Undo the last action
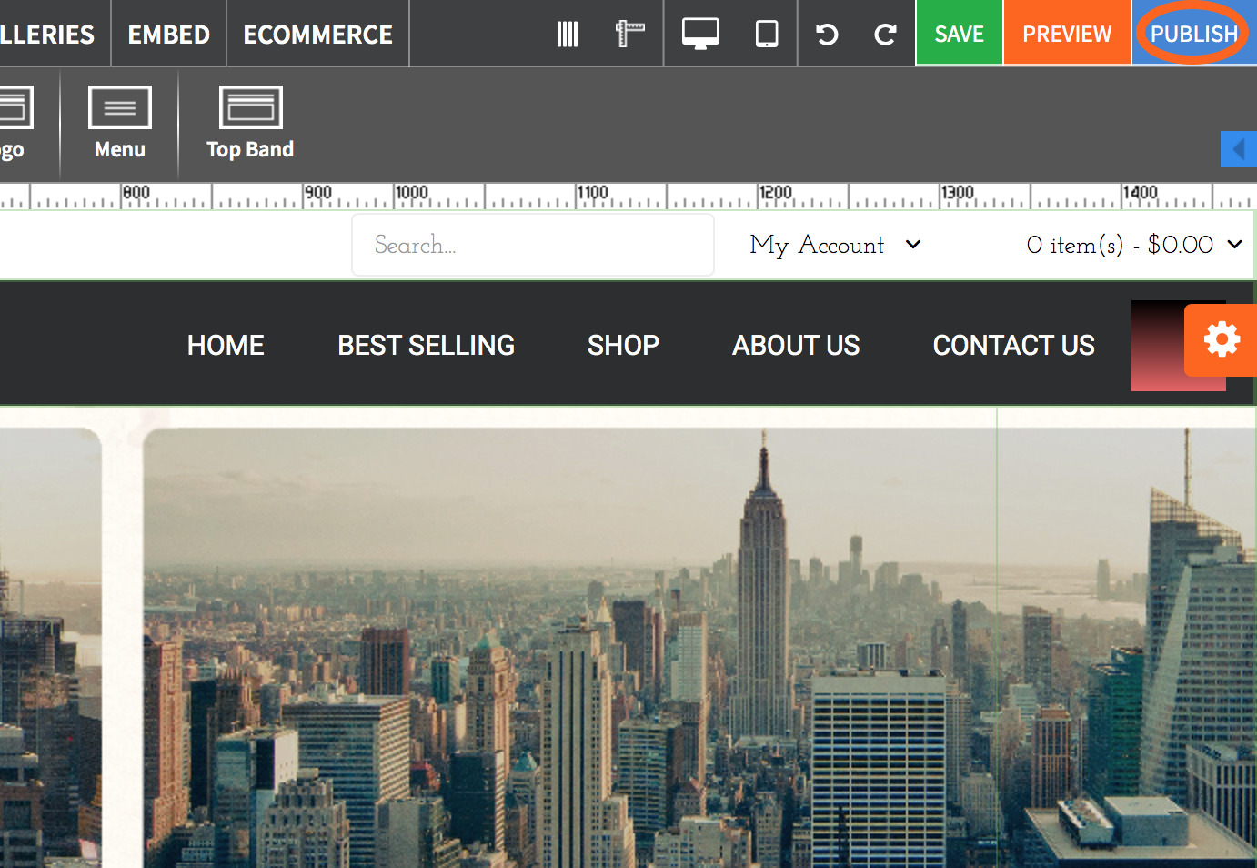Image resolution: width=1257 pixels, height=868 pixels. pos(827,35)
